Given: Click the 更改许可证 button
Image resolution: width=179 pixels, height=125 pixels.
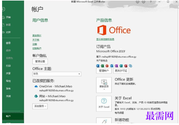Looking at the screenshot, I should [x=121, y=71].
